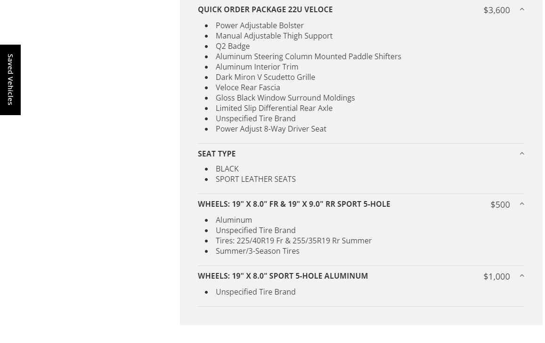545x343 pixels.
Task: Select the Power Adjustable Bolster item
Action: click(260, 25)
